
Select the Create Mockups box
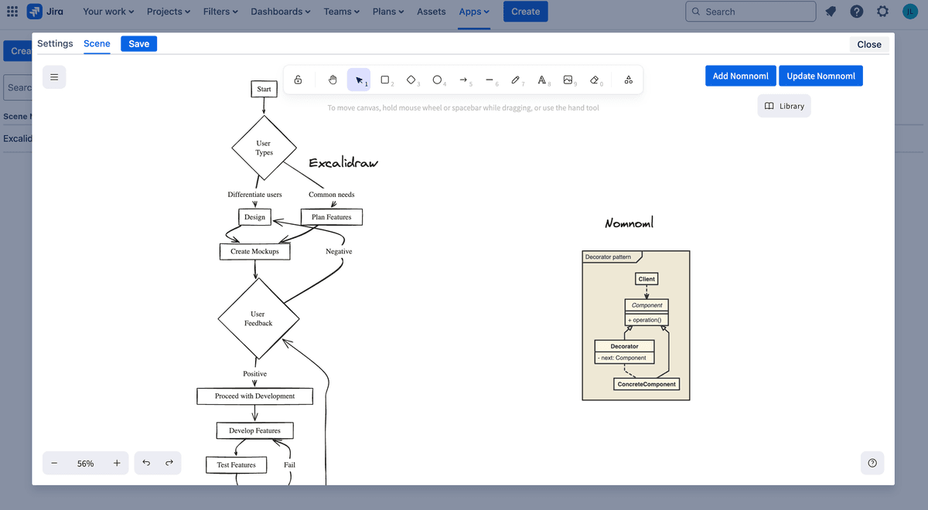click(255, 251)
